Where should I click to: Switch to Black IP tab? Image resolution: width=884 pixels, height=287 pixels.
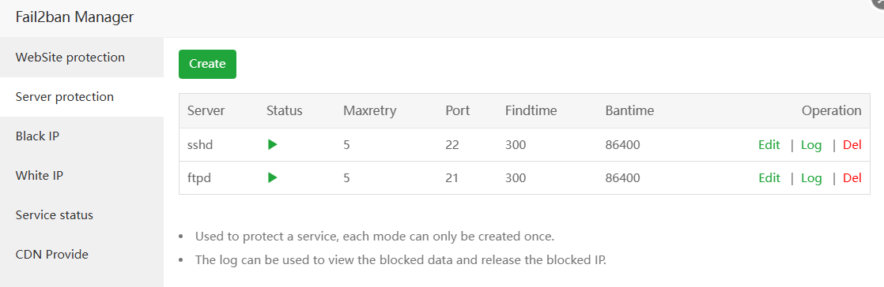[x=81, y=136]
